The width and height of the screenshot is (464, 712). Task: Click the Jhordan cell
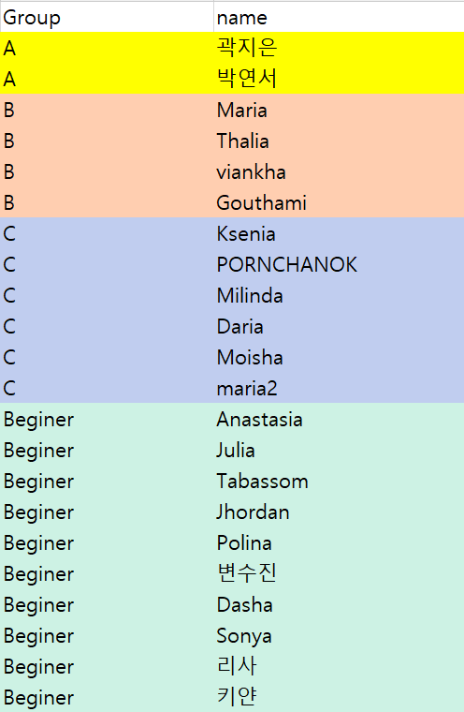click(x=339, y=511)
